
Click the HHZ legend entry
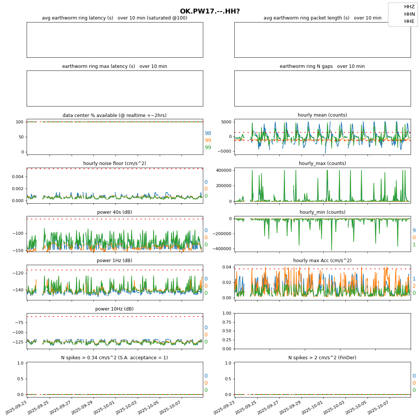tap(409, 7)
